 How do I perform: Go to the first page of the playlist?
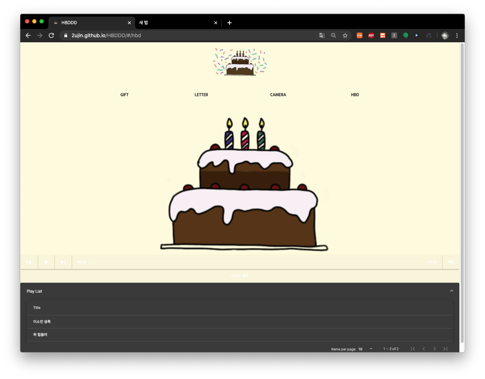click(413, 349)
